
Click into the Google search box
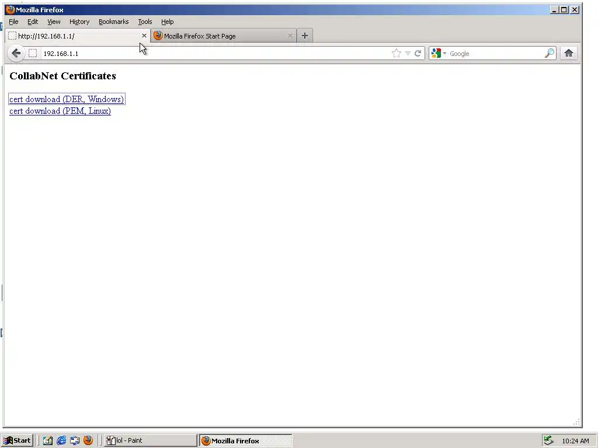tap(496, 53)
